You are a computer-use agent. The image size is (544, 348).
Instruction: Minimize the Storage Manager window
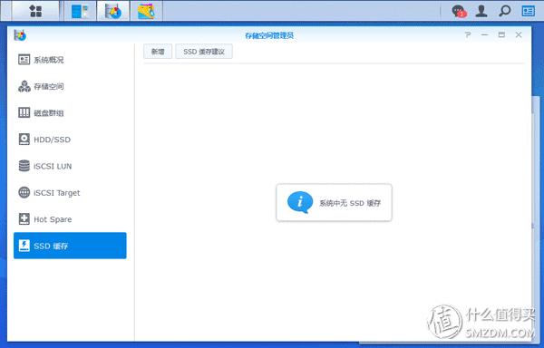point(485,34)
